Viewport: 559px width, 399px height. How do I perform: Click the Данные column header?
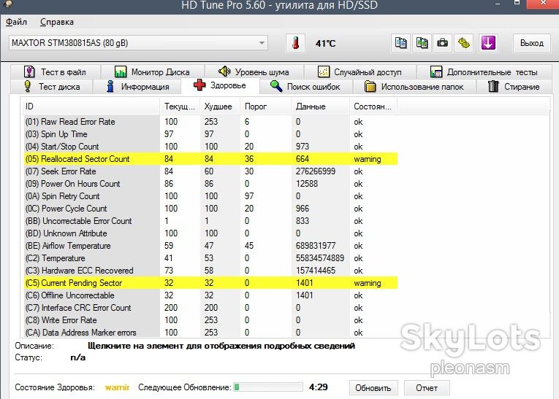pyautogui.click(x=321, y=106)
